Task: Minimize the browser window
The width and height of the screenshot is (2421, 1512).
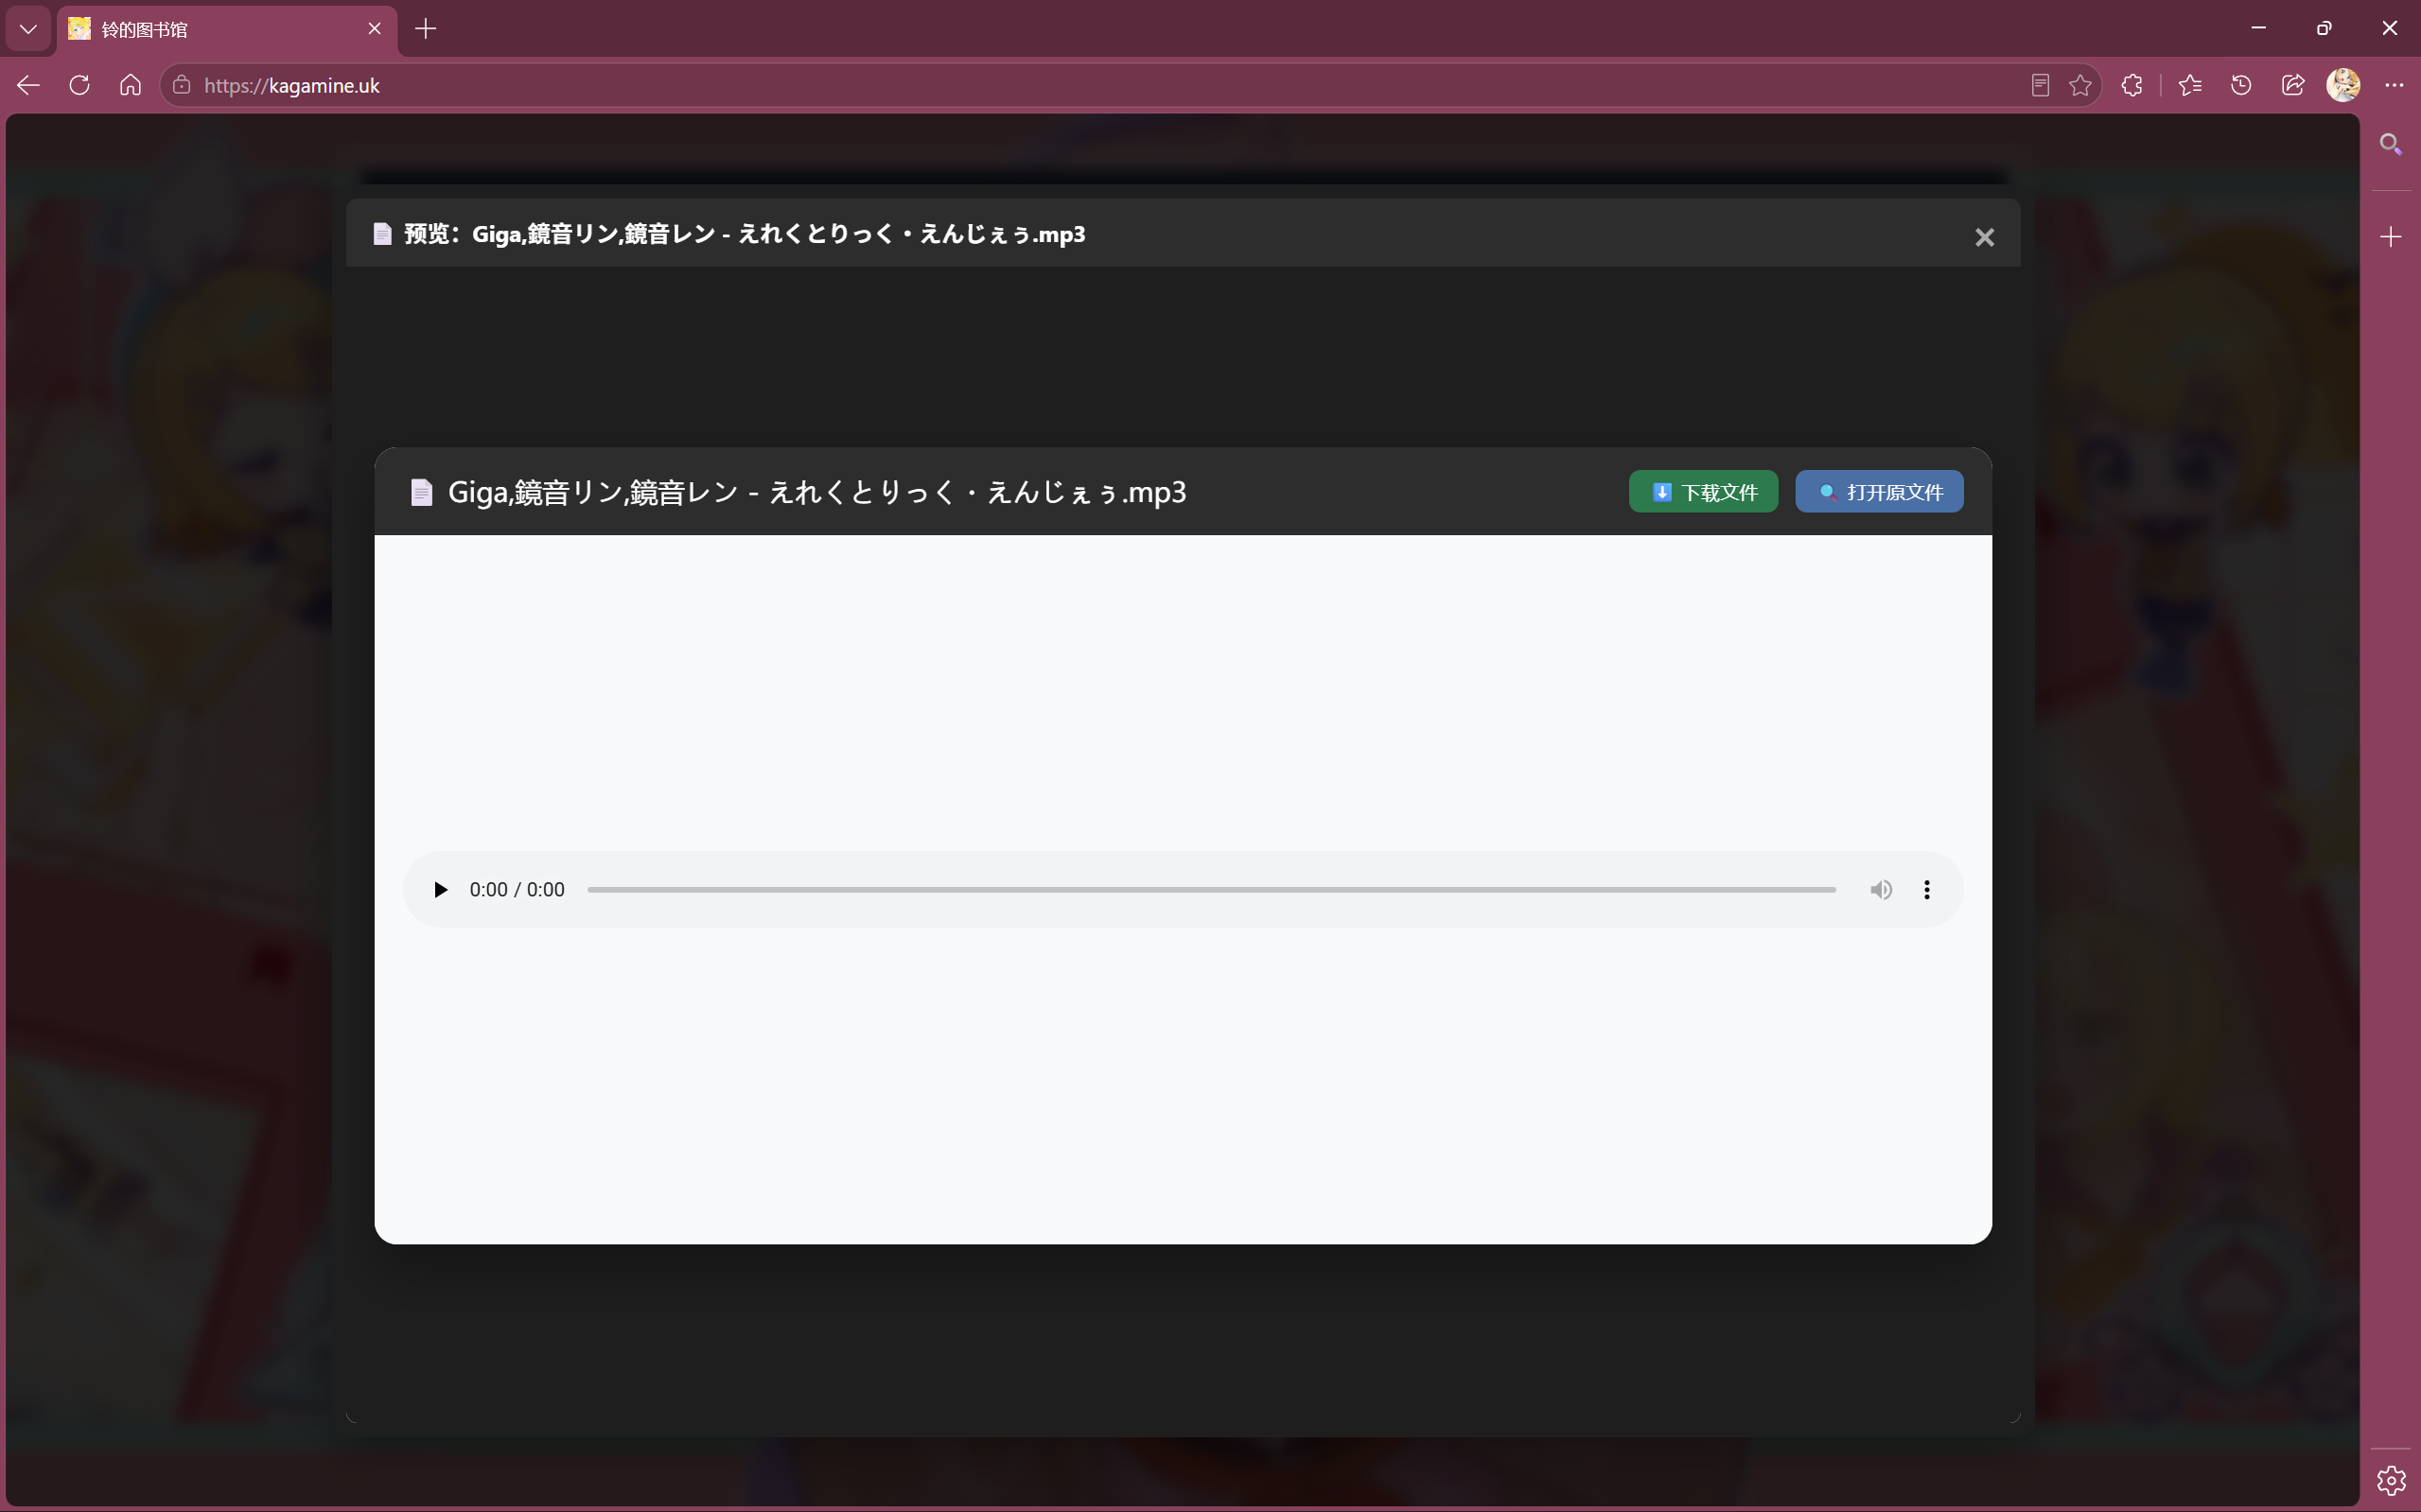Action: tap(2258, 28)
